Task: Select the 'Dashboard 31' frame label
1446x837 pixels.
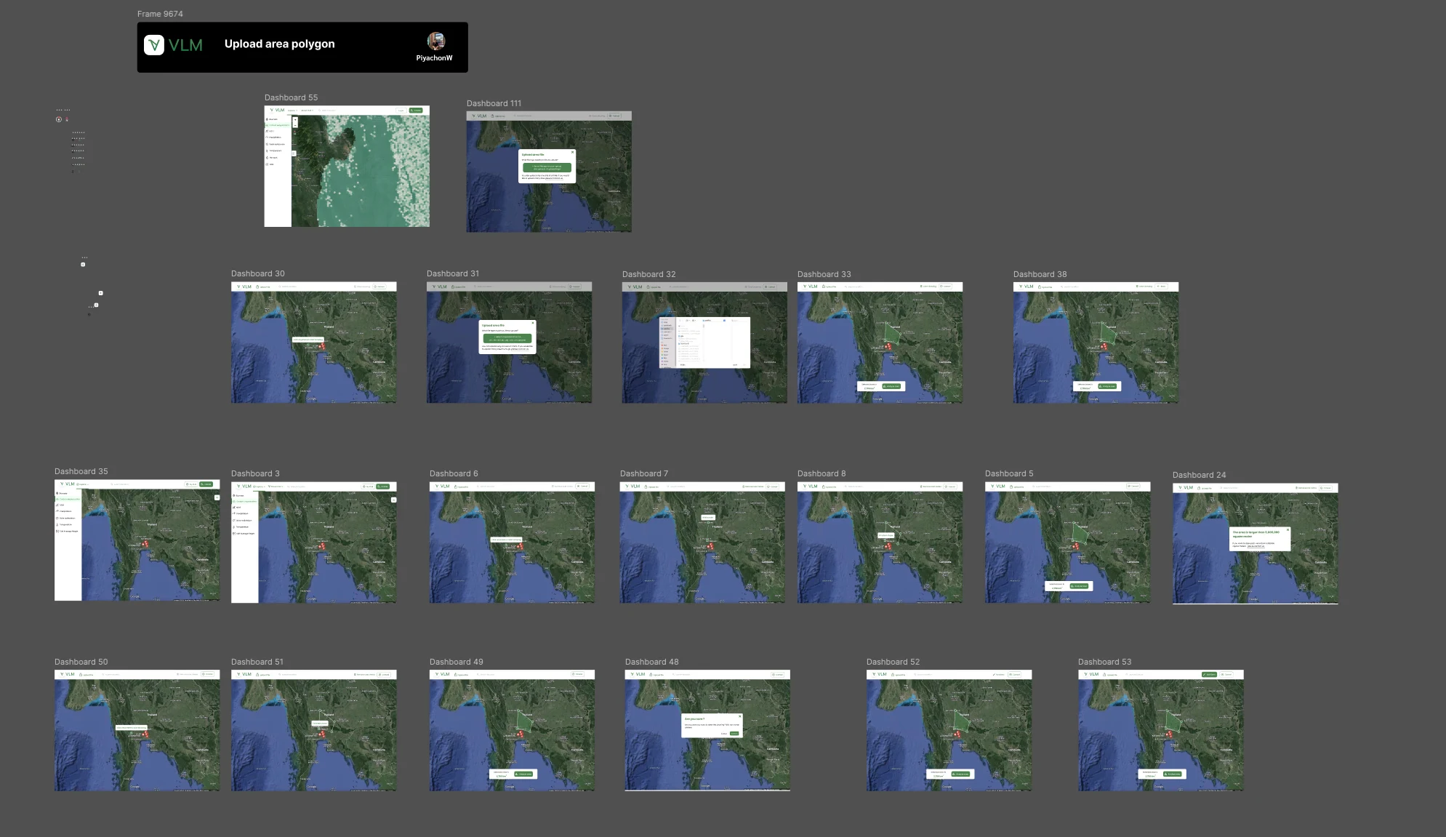Action: pyautogui.click(x=453, y=273)
